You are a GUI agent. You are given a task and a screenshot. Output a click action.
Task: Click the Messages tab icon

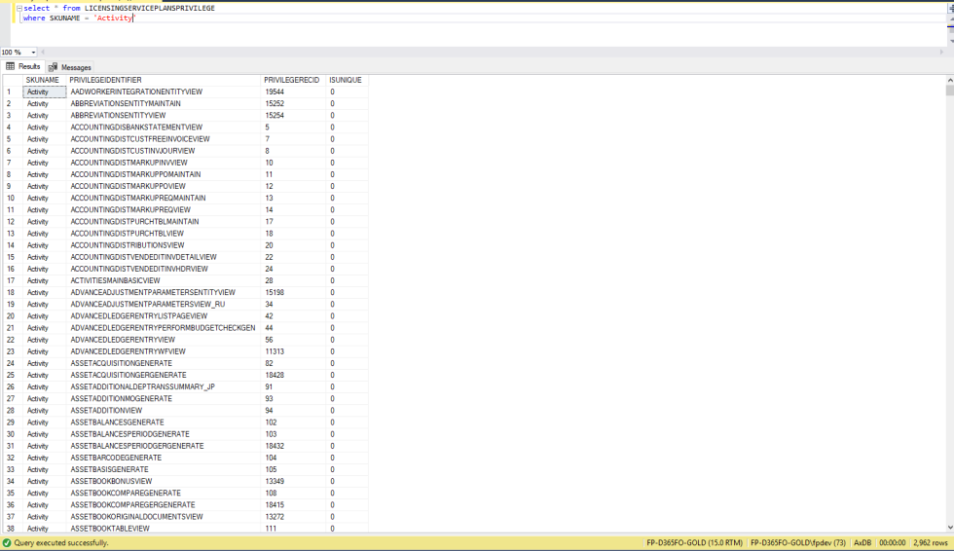[53, 67]
